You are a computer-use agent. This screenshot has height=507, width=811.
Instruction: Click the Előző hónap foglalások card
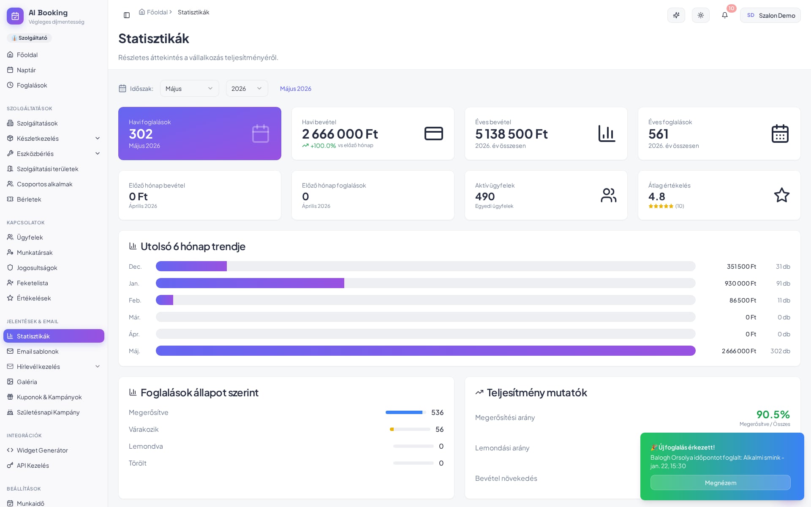(373, 195)
